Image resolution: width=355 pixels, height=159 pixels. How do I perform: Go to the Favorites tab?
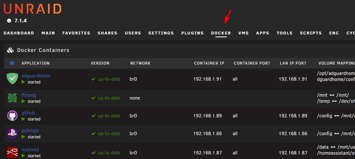[76, 33]
